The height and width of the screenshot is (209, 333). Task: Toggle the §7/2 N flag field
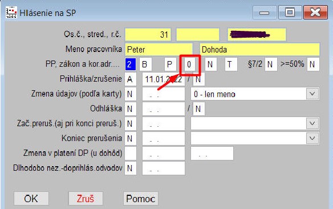pyautogui.click(x=271, y=64)
